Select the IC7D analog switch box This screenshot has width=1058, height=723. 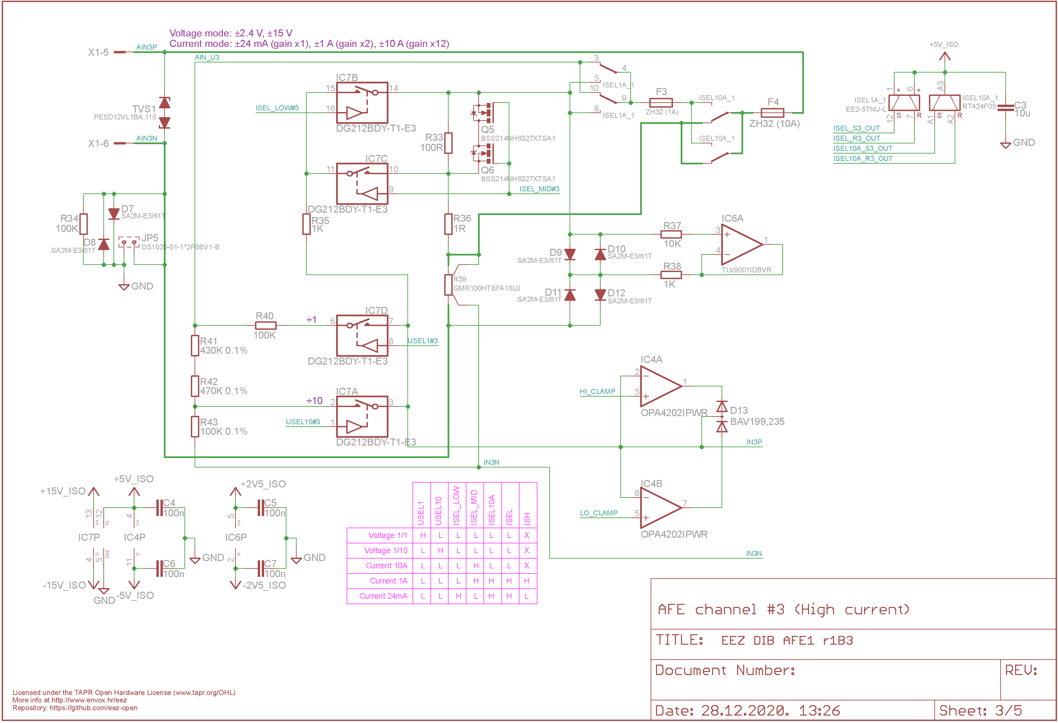click(x=362, y=336)
